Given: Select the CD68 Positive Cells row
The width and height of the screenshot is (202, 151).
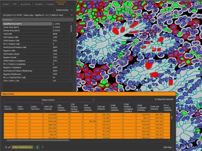Looking at the screenshot, I should pos(36,41).
